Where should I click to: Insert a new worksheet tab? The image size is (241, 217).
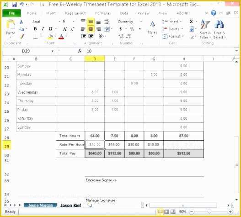coord(90,205)
